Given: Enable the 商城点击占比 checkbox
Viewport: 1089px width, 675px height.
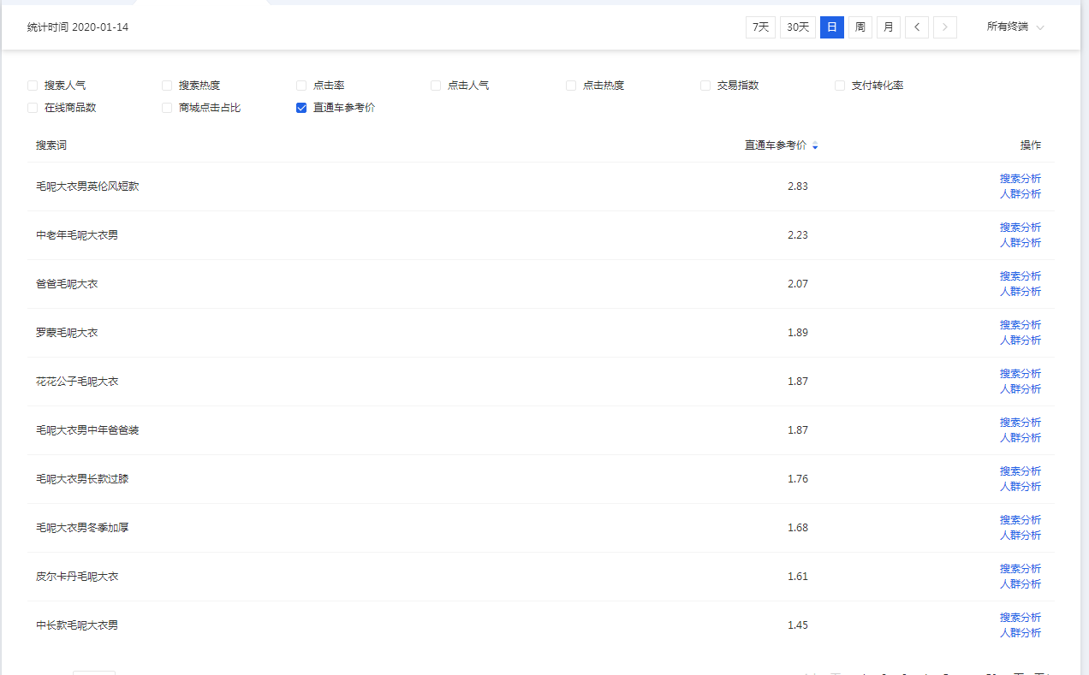Looking at the screenshot, I should [x=167, y=108].
